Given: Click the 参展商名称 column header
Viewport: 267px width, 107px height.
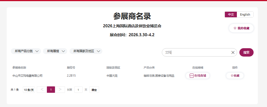Looking at the screenshot, I should pos(19,67).
